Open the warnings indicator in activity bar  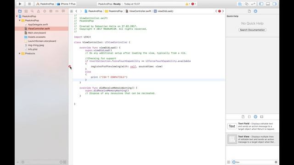coord(187,4)
